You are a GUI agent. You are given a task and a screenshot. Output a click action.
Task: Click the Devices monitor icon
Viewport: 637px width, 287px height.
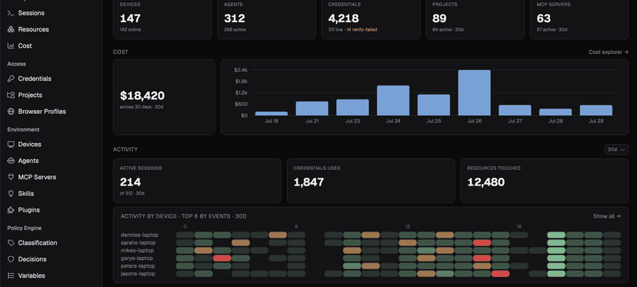pyautogui.click(x=11, y=145)
